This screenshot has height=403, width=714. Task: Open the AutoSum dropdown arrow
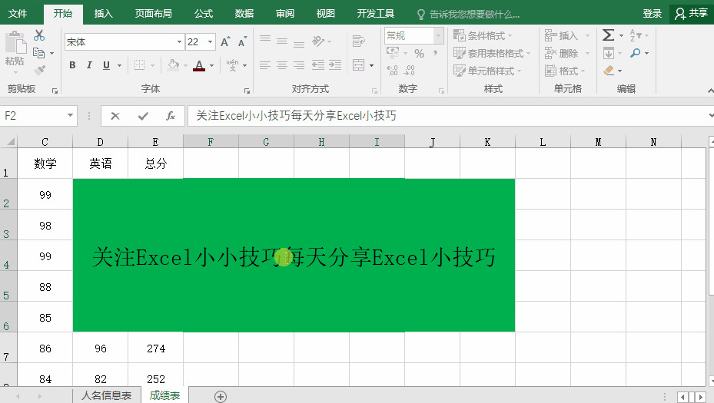pos(621,35)
